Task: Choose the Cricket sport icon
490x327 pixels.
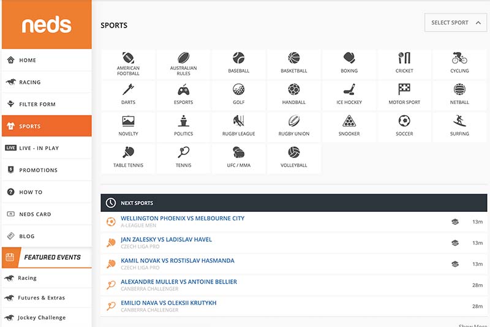Action: pos(404,58)
